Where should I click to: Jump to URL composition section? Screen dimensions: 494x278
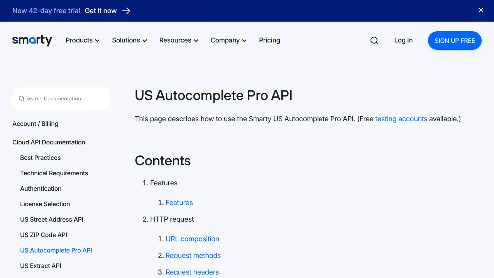coord(192,239)
